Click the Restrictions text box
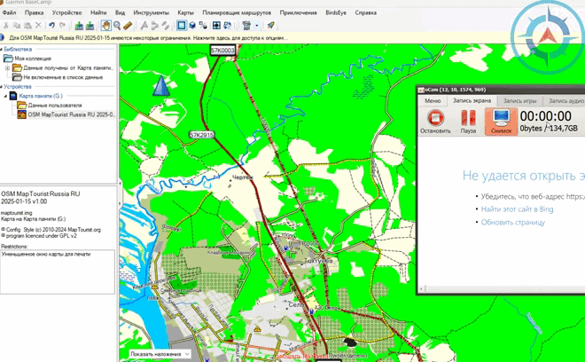 (x=58, y=272)
